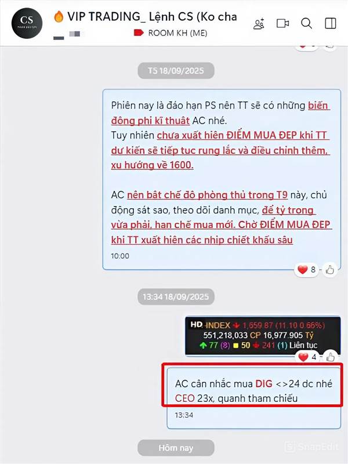Click the heart reaction with count 8

click(x=307, y=270)
